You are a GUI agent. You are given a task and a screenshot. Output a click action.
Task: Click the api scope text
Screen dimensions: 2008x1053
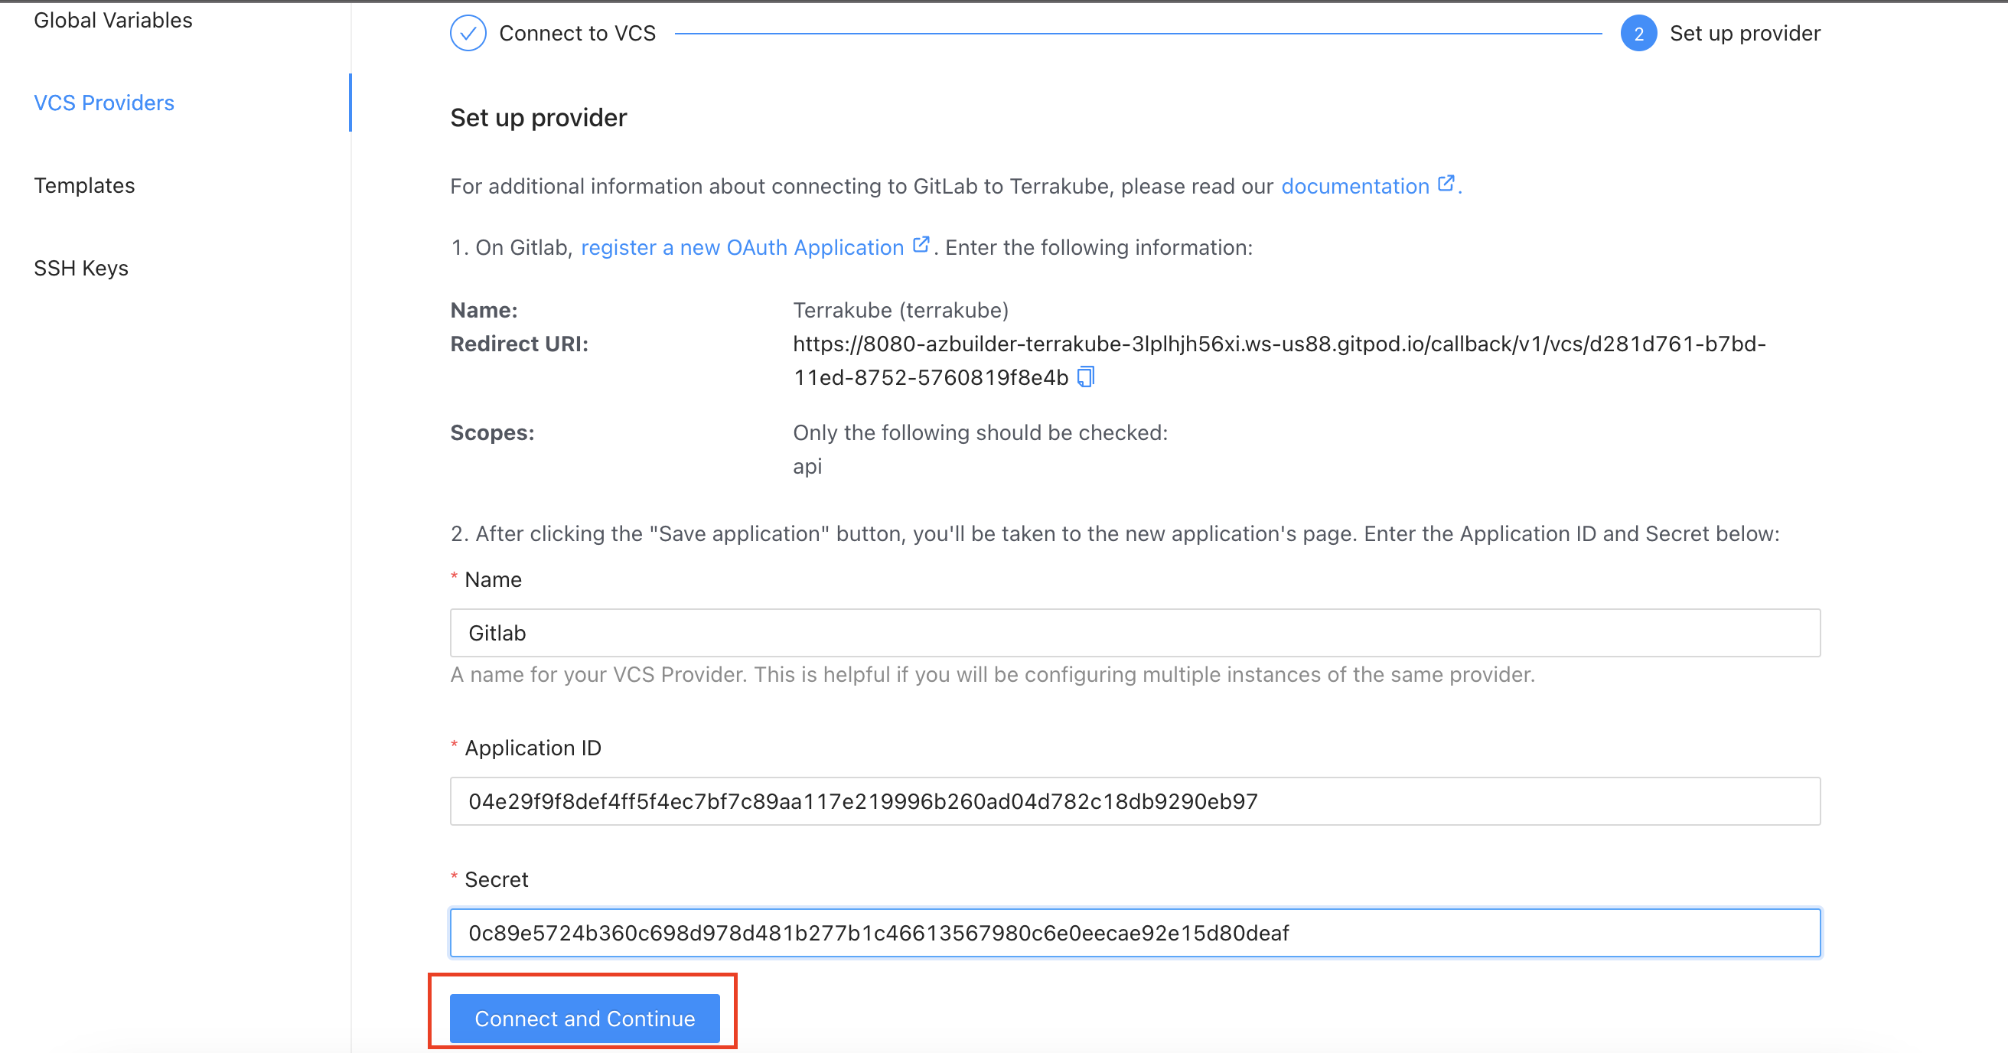pos(807,466)
